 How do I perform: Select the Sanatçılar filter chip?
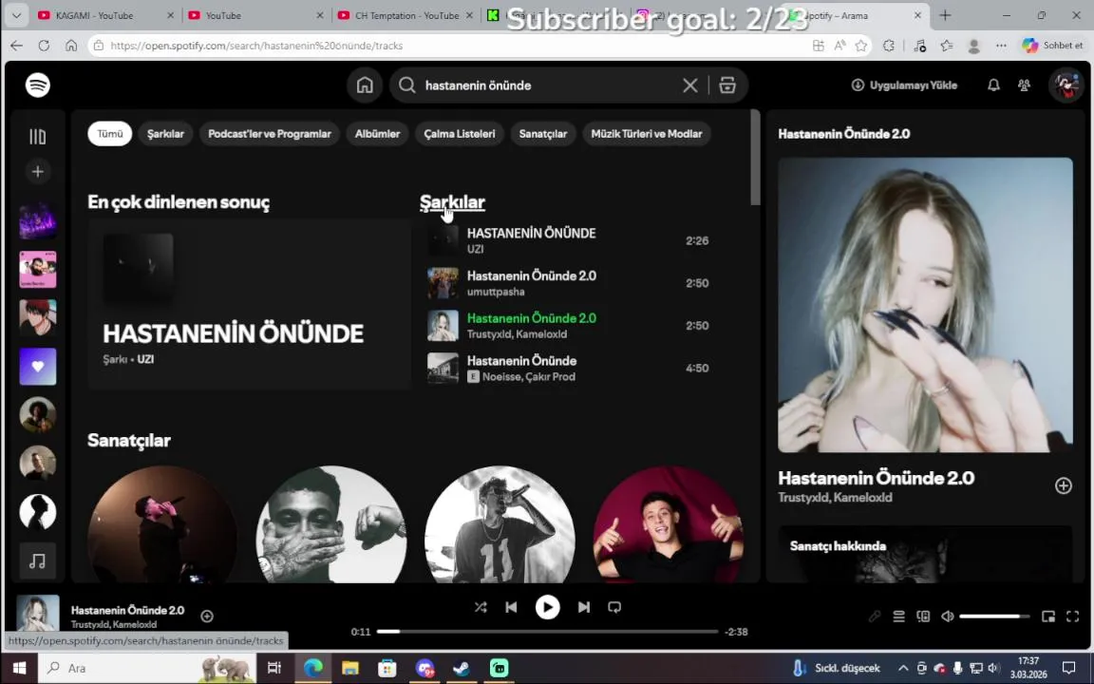coord(543,133)
